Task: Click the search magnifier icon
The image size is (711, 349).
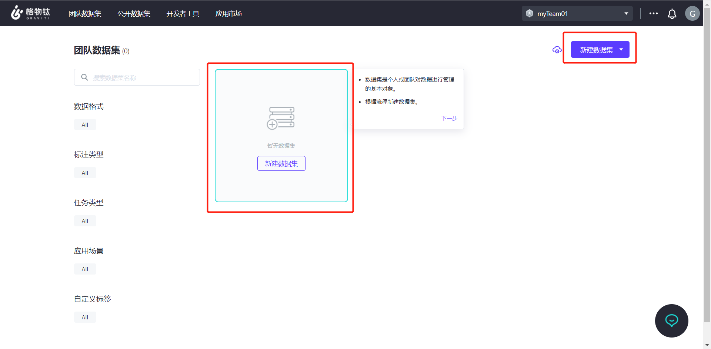Action: click(x=84, y=77)
